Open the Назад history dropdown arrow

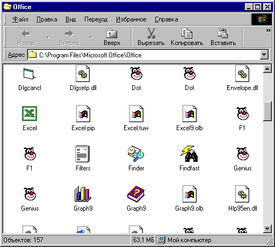(x=48, y=38)
